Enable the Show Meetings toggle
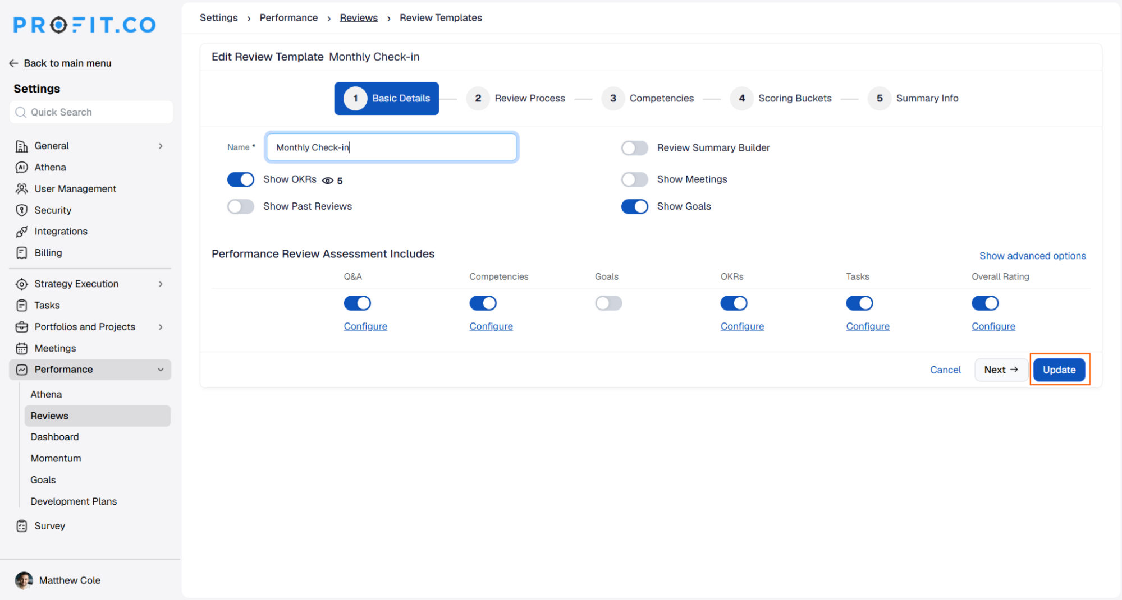This screenshot has width=1122, height=600. coord(635,179)
